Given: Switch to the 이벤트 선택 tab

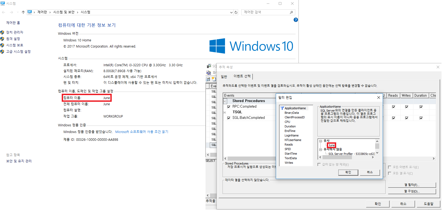Looking at the screenshot, I should pos(242,76).
